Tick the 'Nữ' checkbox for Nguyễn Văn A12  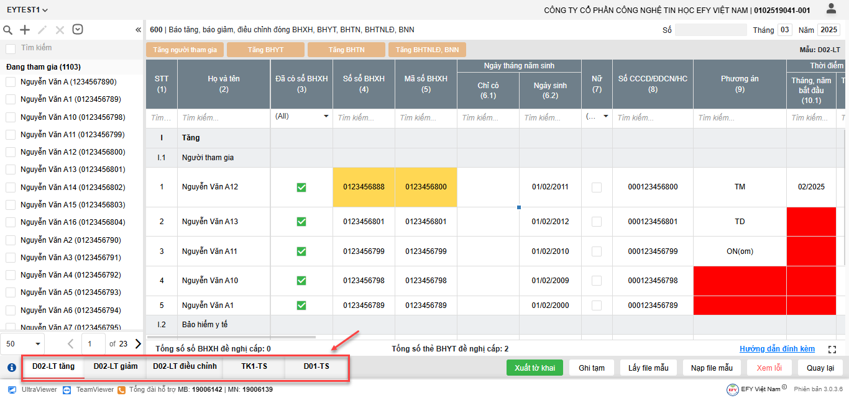pyautogui.click(x=597, y=187)
